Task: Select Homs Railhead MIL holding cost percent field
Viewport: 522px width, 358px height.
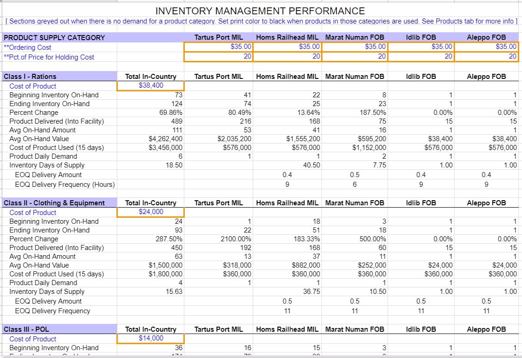Action: [x=287, y=56]
